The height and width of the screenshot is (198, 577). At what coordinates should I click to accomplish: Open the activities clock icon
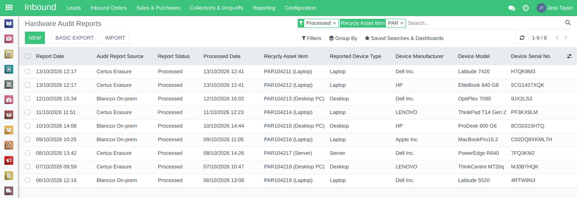point(526,8)
